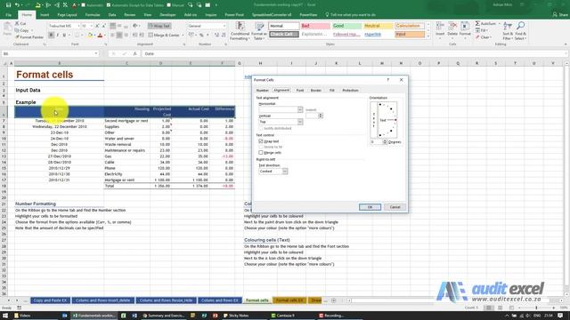Switch to the Fill tab in Format Cells
Image resolution: width=570 pixels, height=320 pixels.
(x=332, y=91)
